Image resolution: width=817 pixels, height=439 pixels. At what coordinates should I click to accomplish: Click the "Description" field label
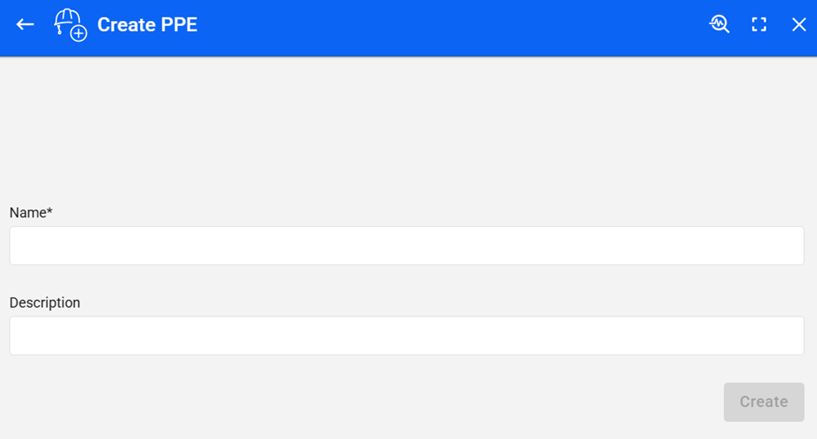pos(44,303)
